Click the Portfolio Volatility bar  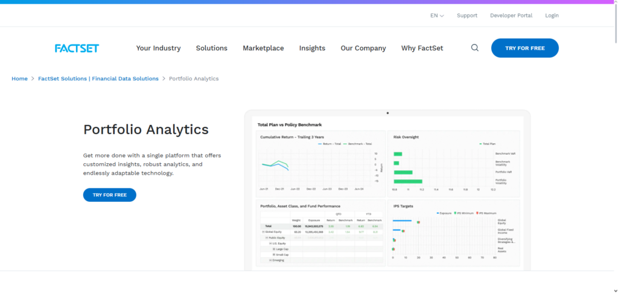coord(408,181)
